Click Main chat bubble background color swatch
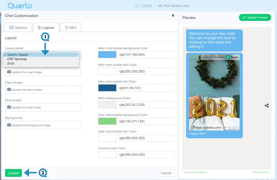This screenshot has height=180, width=277. pos(107,55)
